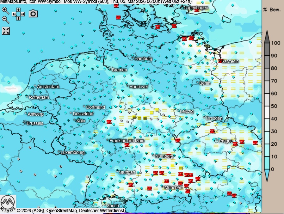Click the Frankfurt am Main label
Viewport: 284px width, 214px height.
127,140
